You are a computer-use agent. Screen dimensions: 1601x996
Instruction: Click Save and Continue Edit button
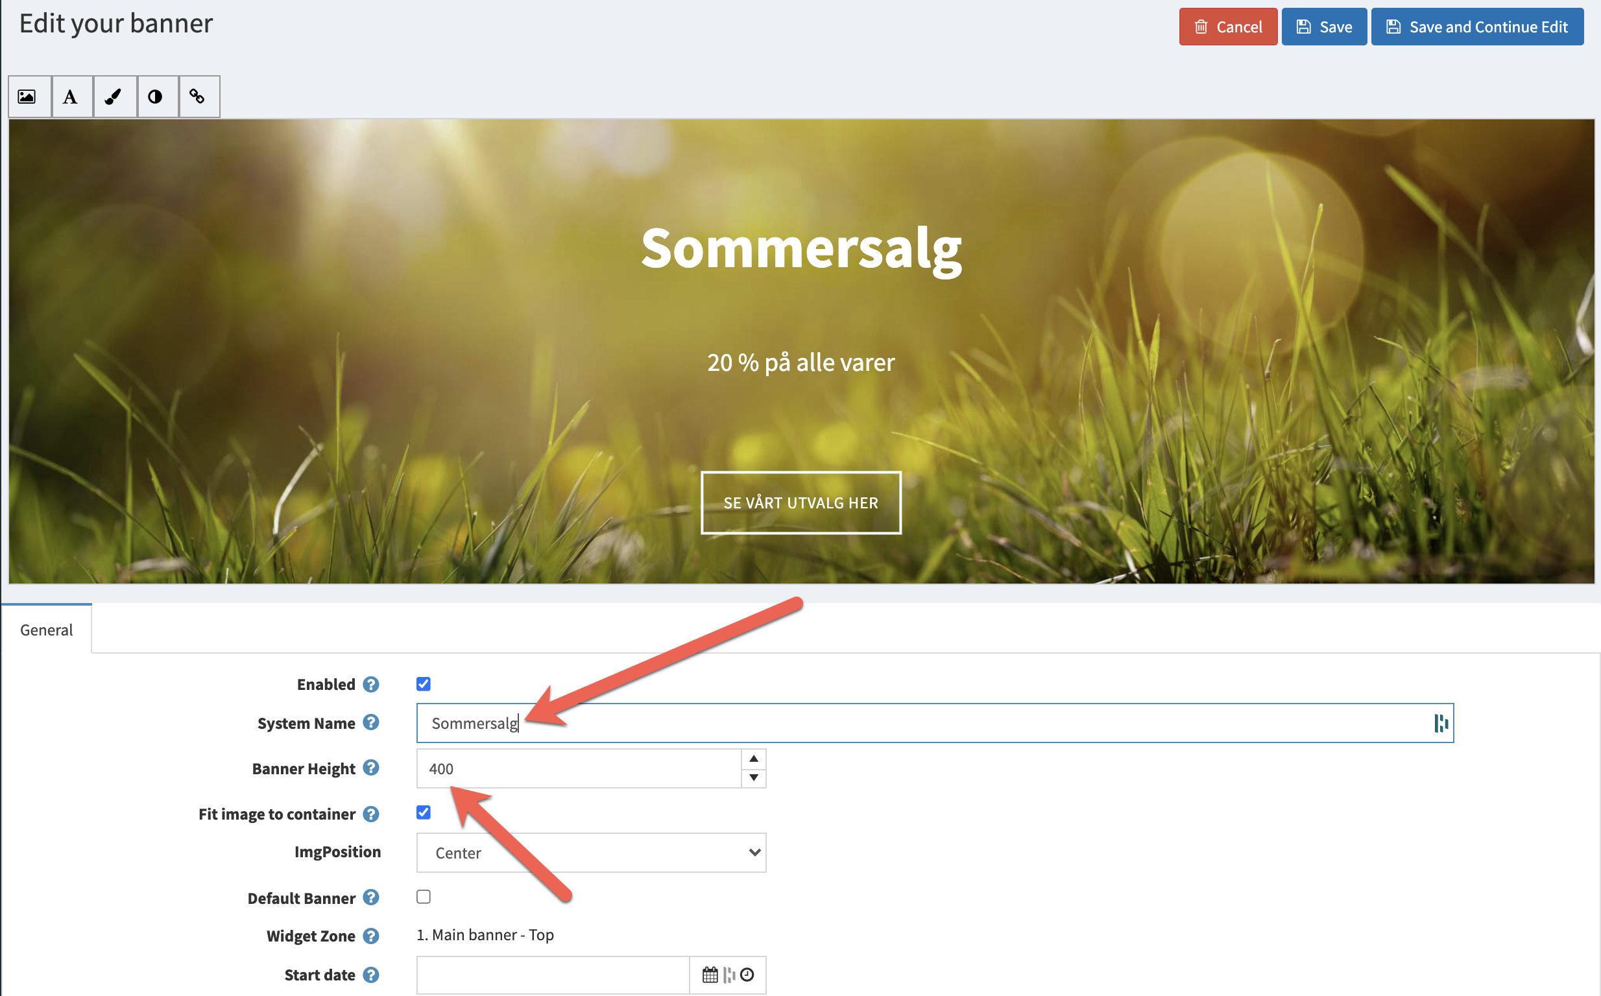[1477, 27]
